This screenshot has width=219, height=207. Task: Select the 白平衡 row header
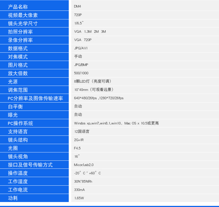34,106
